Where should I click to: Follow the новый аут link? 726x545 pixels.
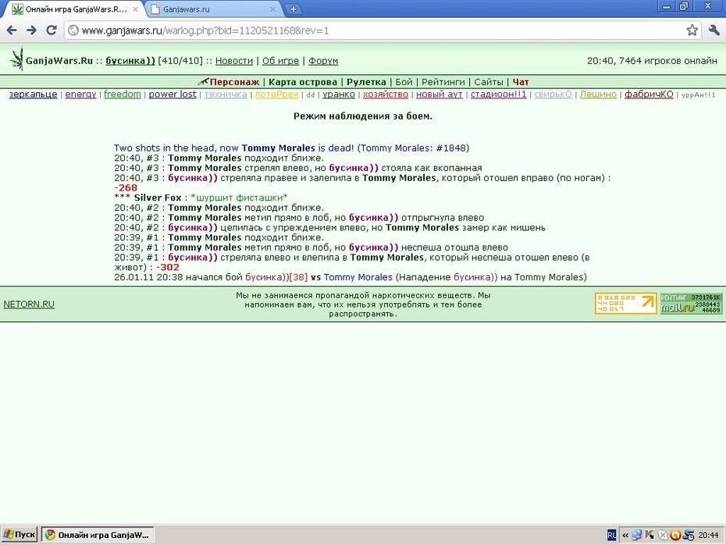[439, 94]
